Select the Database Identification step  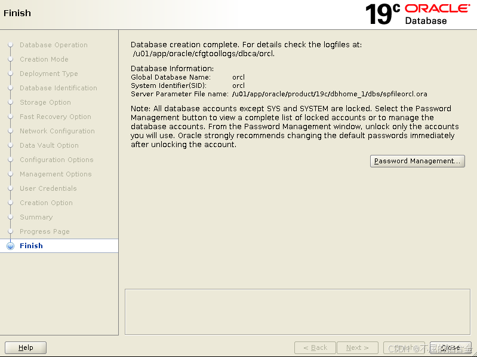tap(59, 88)
